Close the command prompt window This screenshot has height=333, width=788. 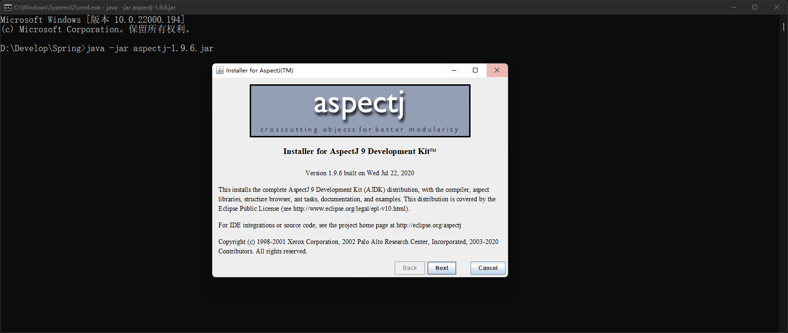777,7
